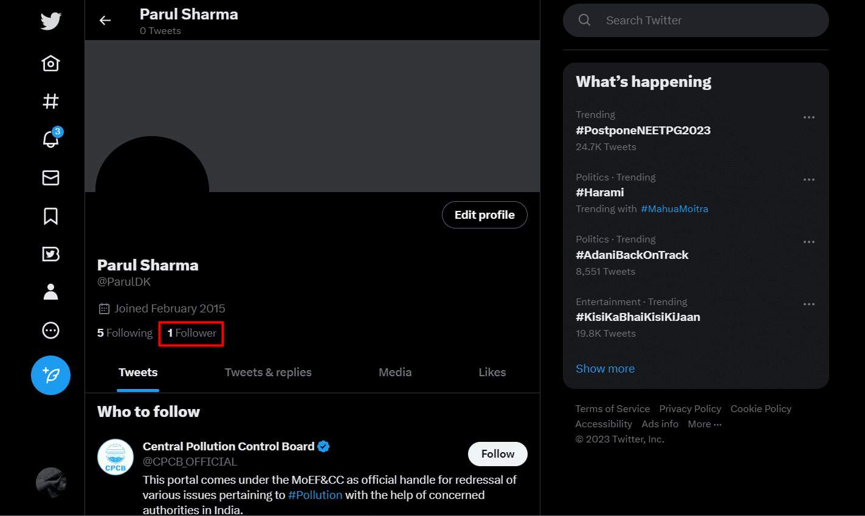865x516 pixels.
Task: Click the Search Twitter field
Action: tap(696, 20)
